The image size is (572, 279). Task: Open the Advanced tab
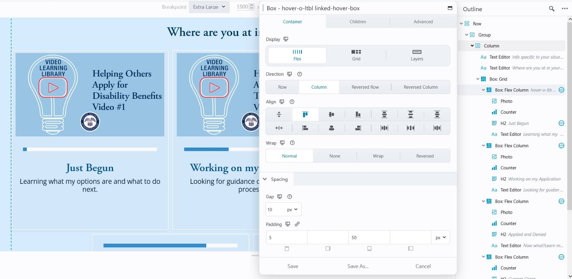(x=423, y=22)
